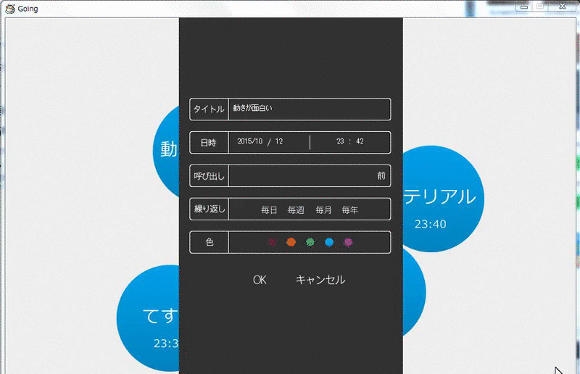Click the キャンセル button
Image resolution: width=580 pixels, height=374 pixels.
[320, 280]
